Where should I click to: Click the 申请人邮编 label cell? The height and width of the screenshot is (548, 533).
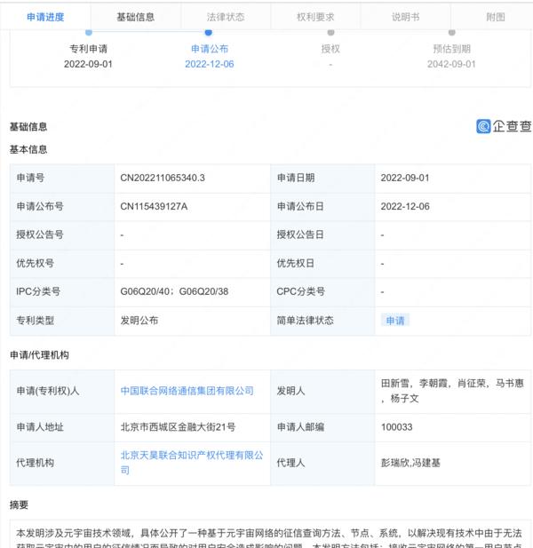[322, 426]
